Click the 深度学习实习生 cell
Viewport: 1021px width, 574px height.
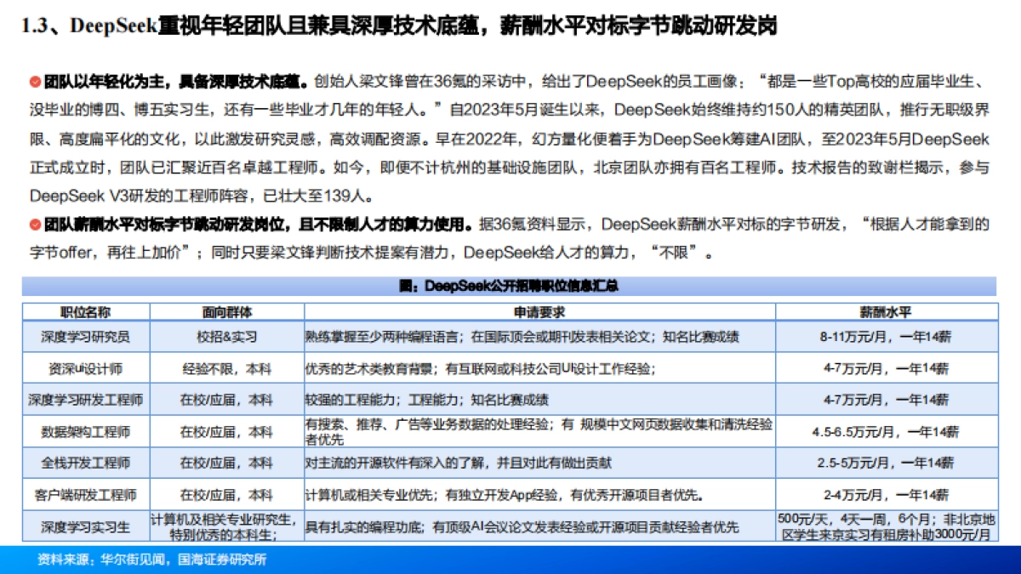[88, 527]
